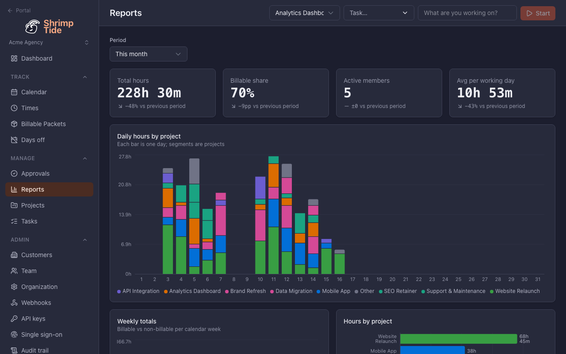Start the timer with Start button

click(538, 13)
